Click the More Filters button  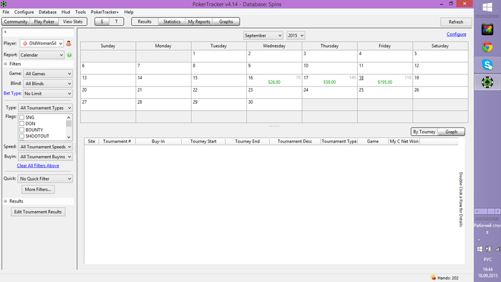[38, 190]
